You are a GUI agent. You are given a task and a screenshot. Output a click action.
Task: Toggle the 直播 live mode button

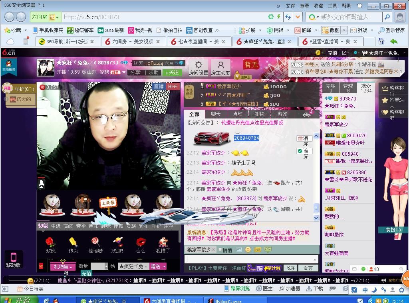pyautogui.click(x=159, y=86)
